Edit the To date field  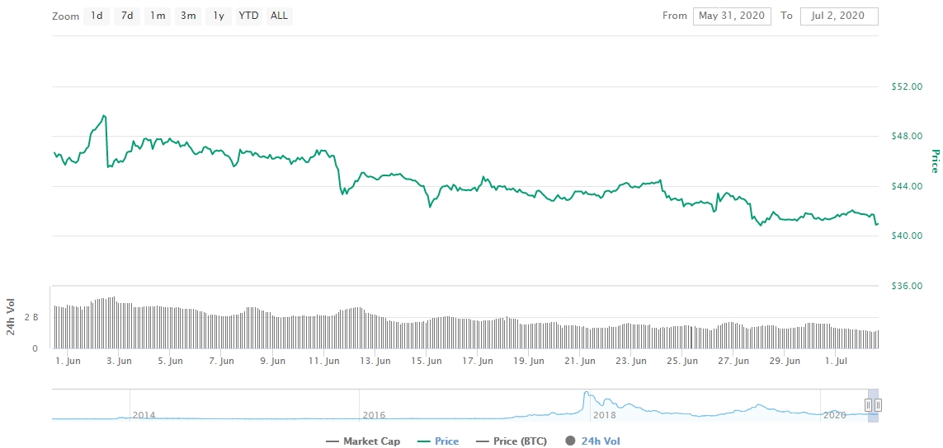(839, 16)
